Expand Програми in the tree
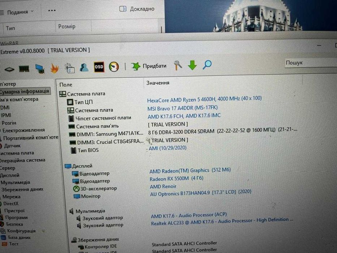This screenshot has width=337, height=253. tap(16, 218)
